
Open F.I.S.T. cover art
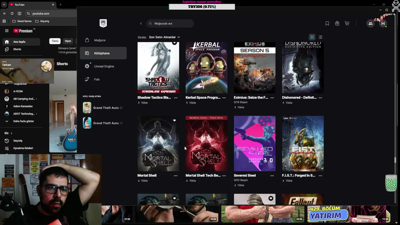[303, 143]
